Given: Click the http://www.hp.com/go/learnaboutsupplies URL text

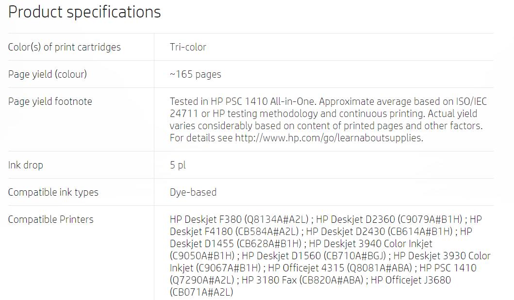Looking at the screenshot, I should 328,138.
